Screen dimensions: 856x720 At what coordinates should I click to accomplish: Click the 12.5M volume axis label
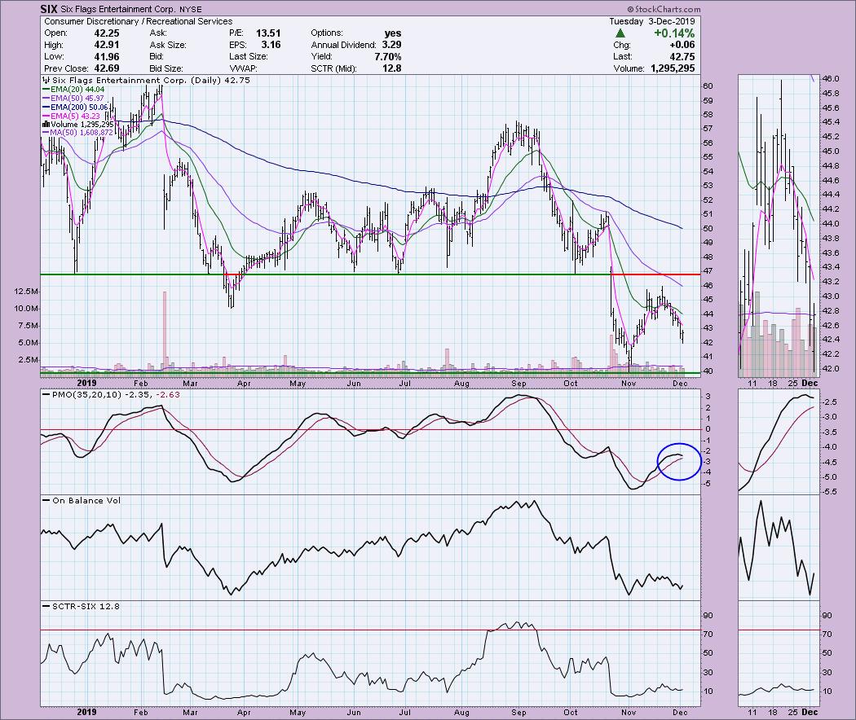pos(27,292)
